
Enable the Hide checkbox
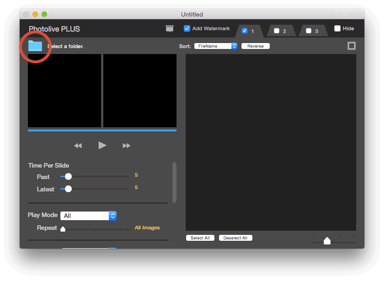pos(337,28)
